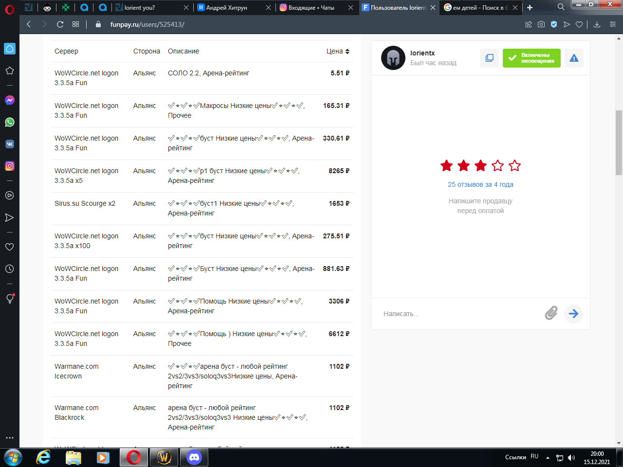Click the warning report user icon
The height and width of the screenshot is (467, 623).
[574, 58]
